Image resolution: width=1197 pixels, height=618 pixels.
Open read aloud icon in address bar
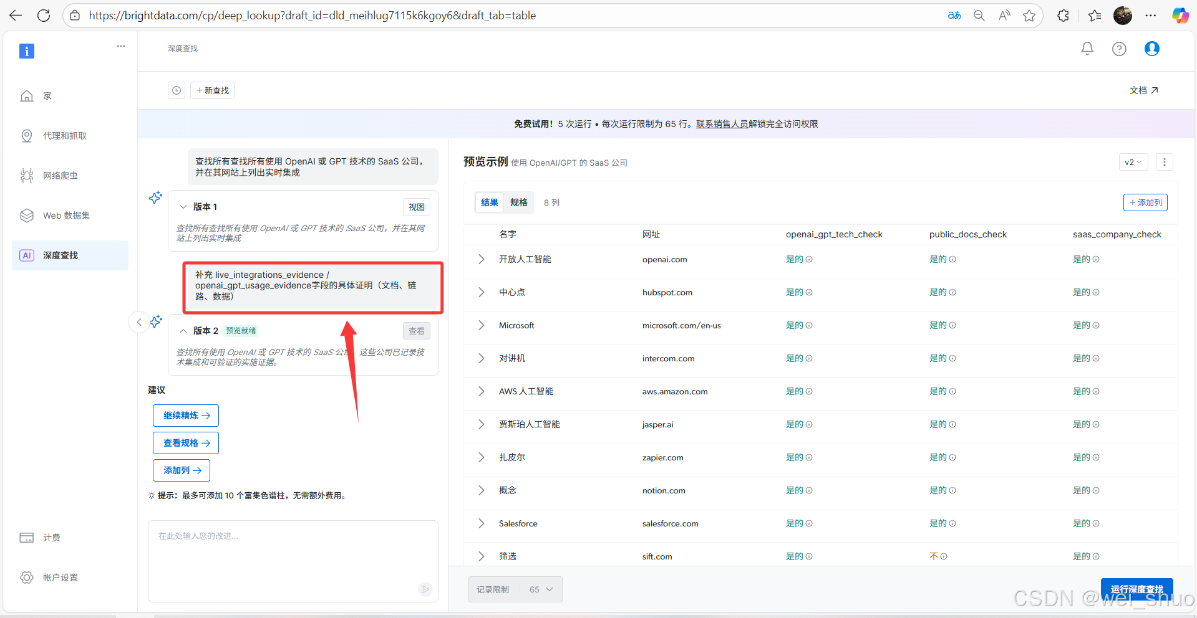pyautogui.click(x=1004, y=16)
